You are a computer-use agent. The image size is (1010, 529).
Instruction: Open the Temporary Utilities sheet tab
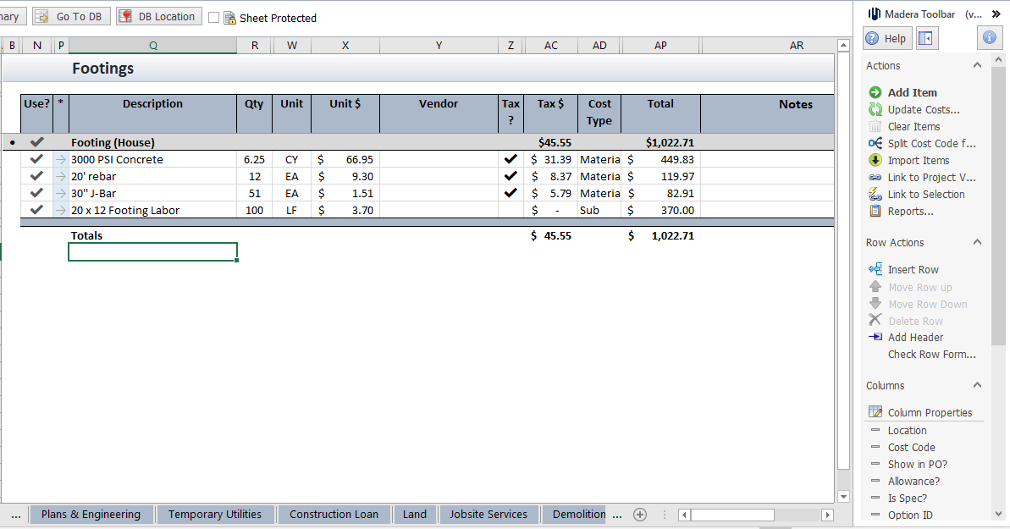click(215, 514)
